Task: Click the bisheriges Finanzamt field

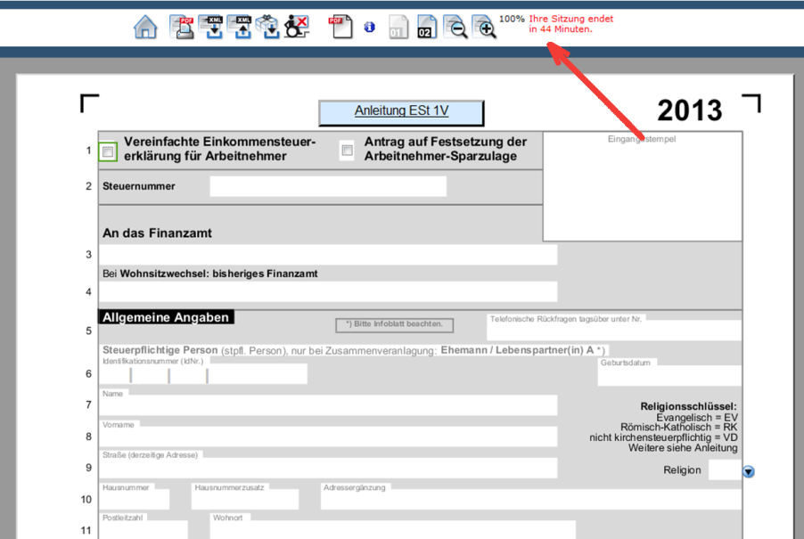Action: coord(328,291)
